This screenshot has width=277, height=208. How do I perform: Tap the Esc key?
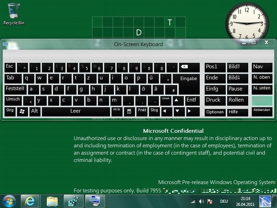pos(10,67)
